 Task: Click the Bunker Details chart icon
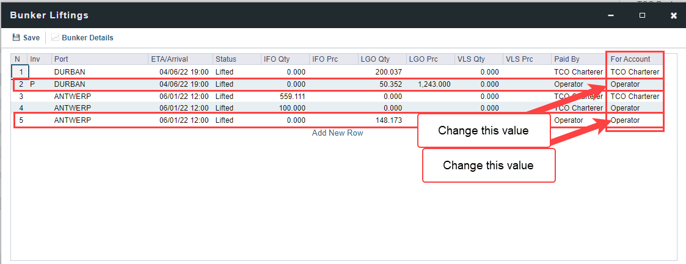(56, 38)
